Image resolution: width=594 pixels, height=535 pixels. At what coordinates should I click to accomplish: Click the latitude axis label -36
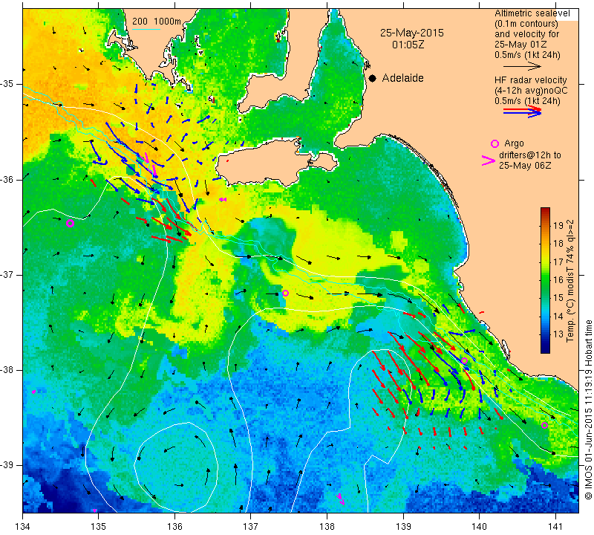pyautogui.click(x=7, y=179)
